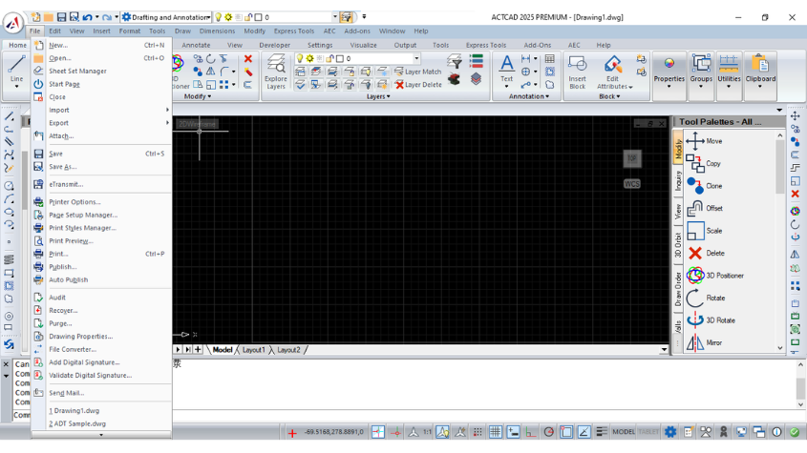807x453 pixels.
Task: Click the WCS coordinate system button
Action: point(632,184)
